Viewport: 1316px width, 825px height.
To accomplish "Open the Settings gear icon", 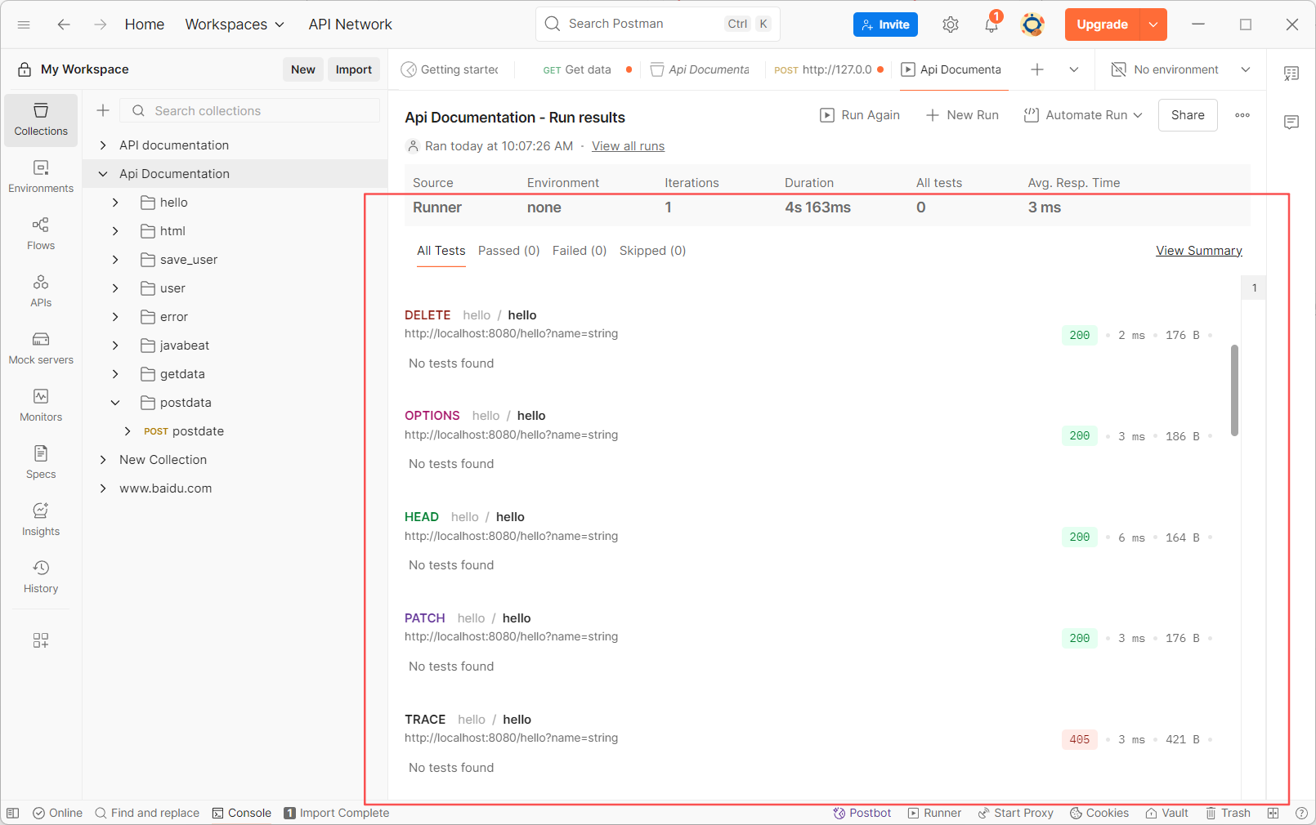I will tap(950, 25).
